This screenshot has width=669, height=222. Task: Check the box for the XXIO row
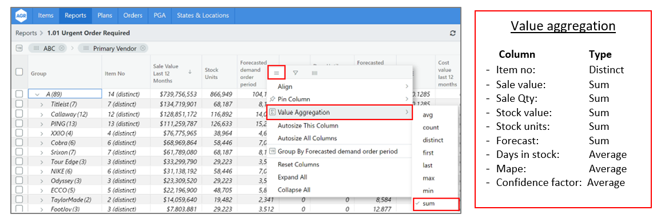pyautogui.click(x=19, y=133)
